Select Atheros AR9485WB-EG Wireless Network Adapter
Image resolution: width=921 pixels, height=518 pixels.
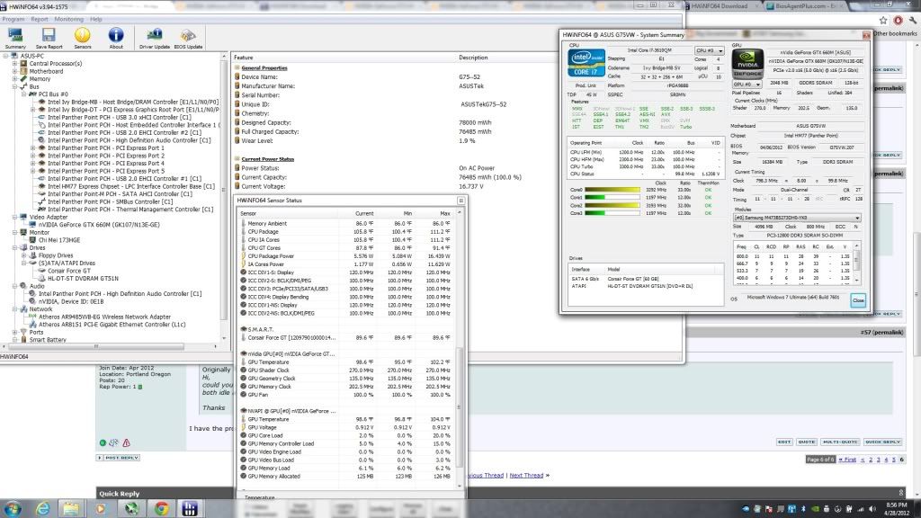(104, 317)
